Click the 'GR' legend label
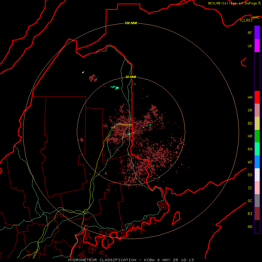The height and width of the screenshot is (262, 262). pyautogui.click(x=250, y=110)
